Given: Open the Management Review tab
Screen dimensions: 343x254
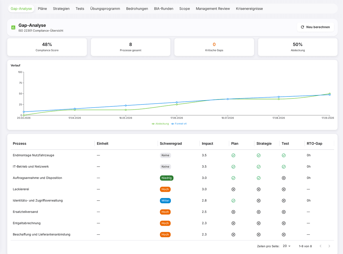Looking at the screenshot, I should [213, 9].
